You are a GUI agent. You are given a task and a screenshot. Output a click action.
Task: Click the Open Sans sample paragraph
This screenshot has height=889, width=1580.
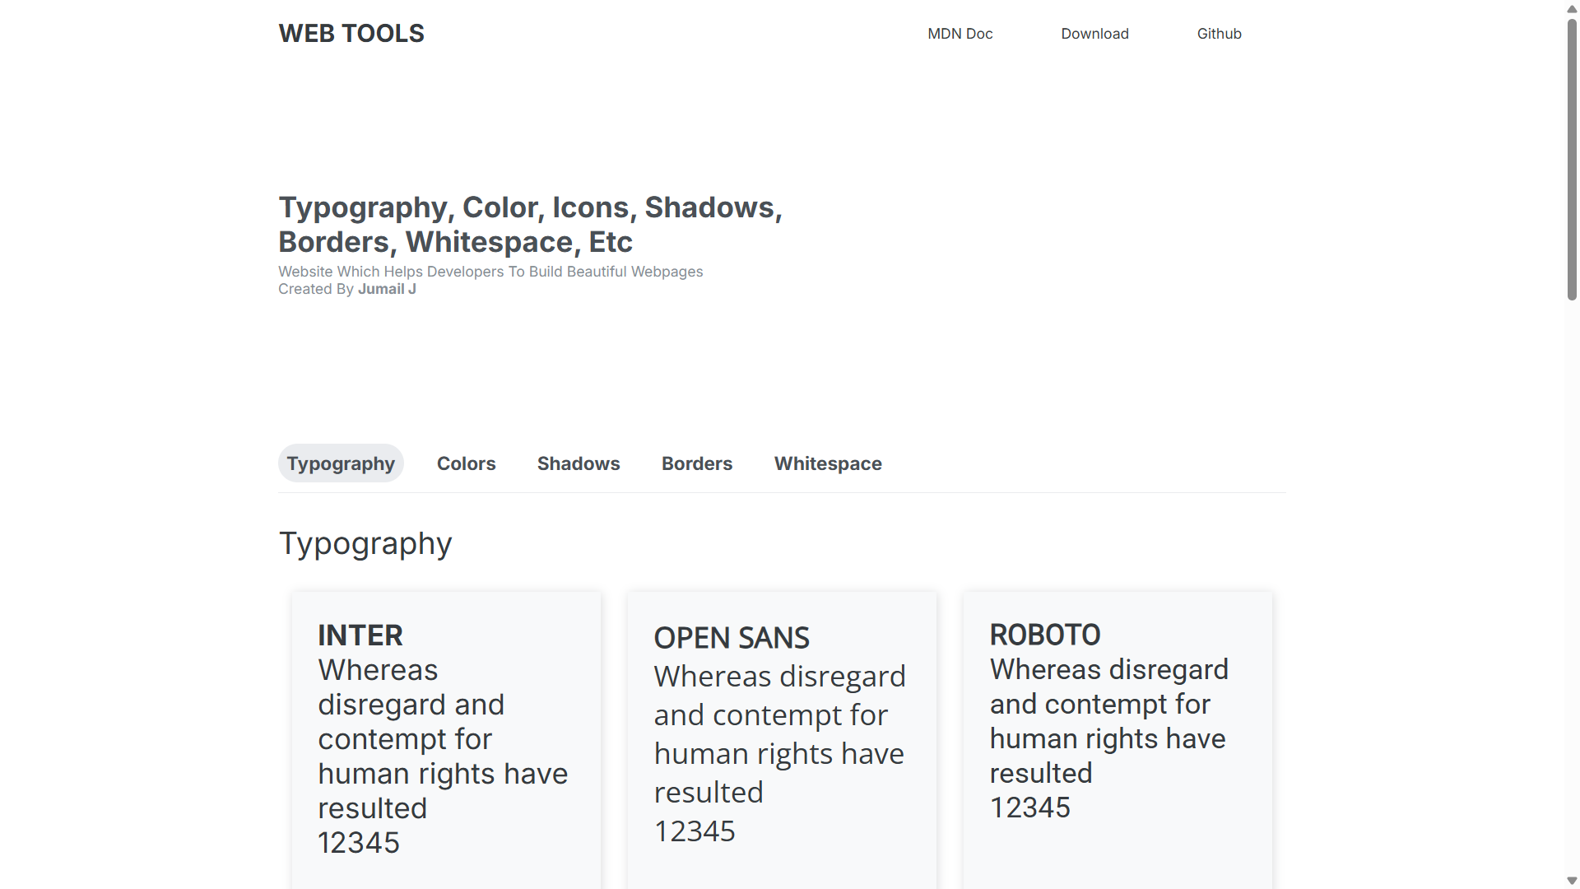tap(779, 734)
